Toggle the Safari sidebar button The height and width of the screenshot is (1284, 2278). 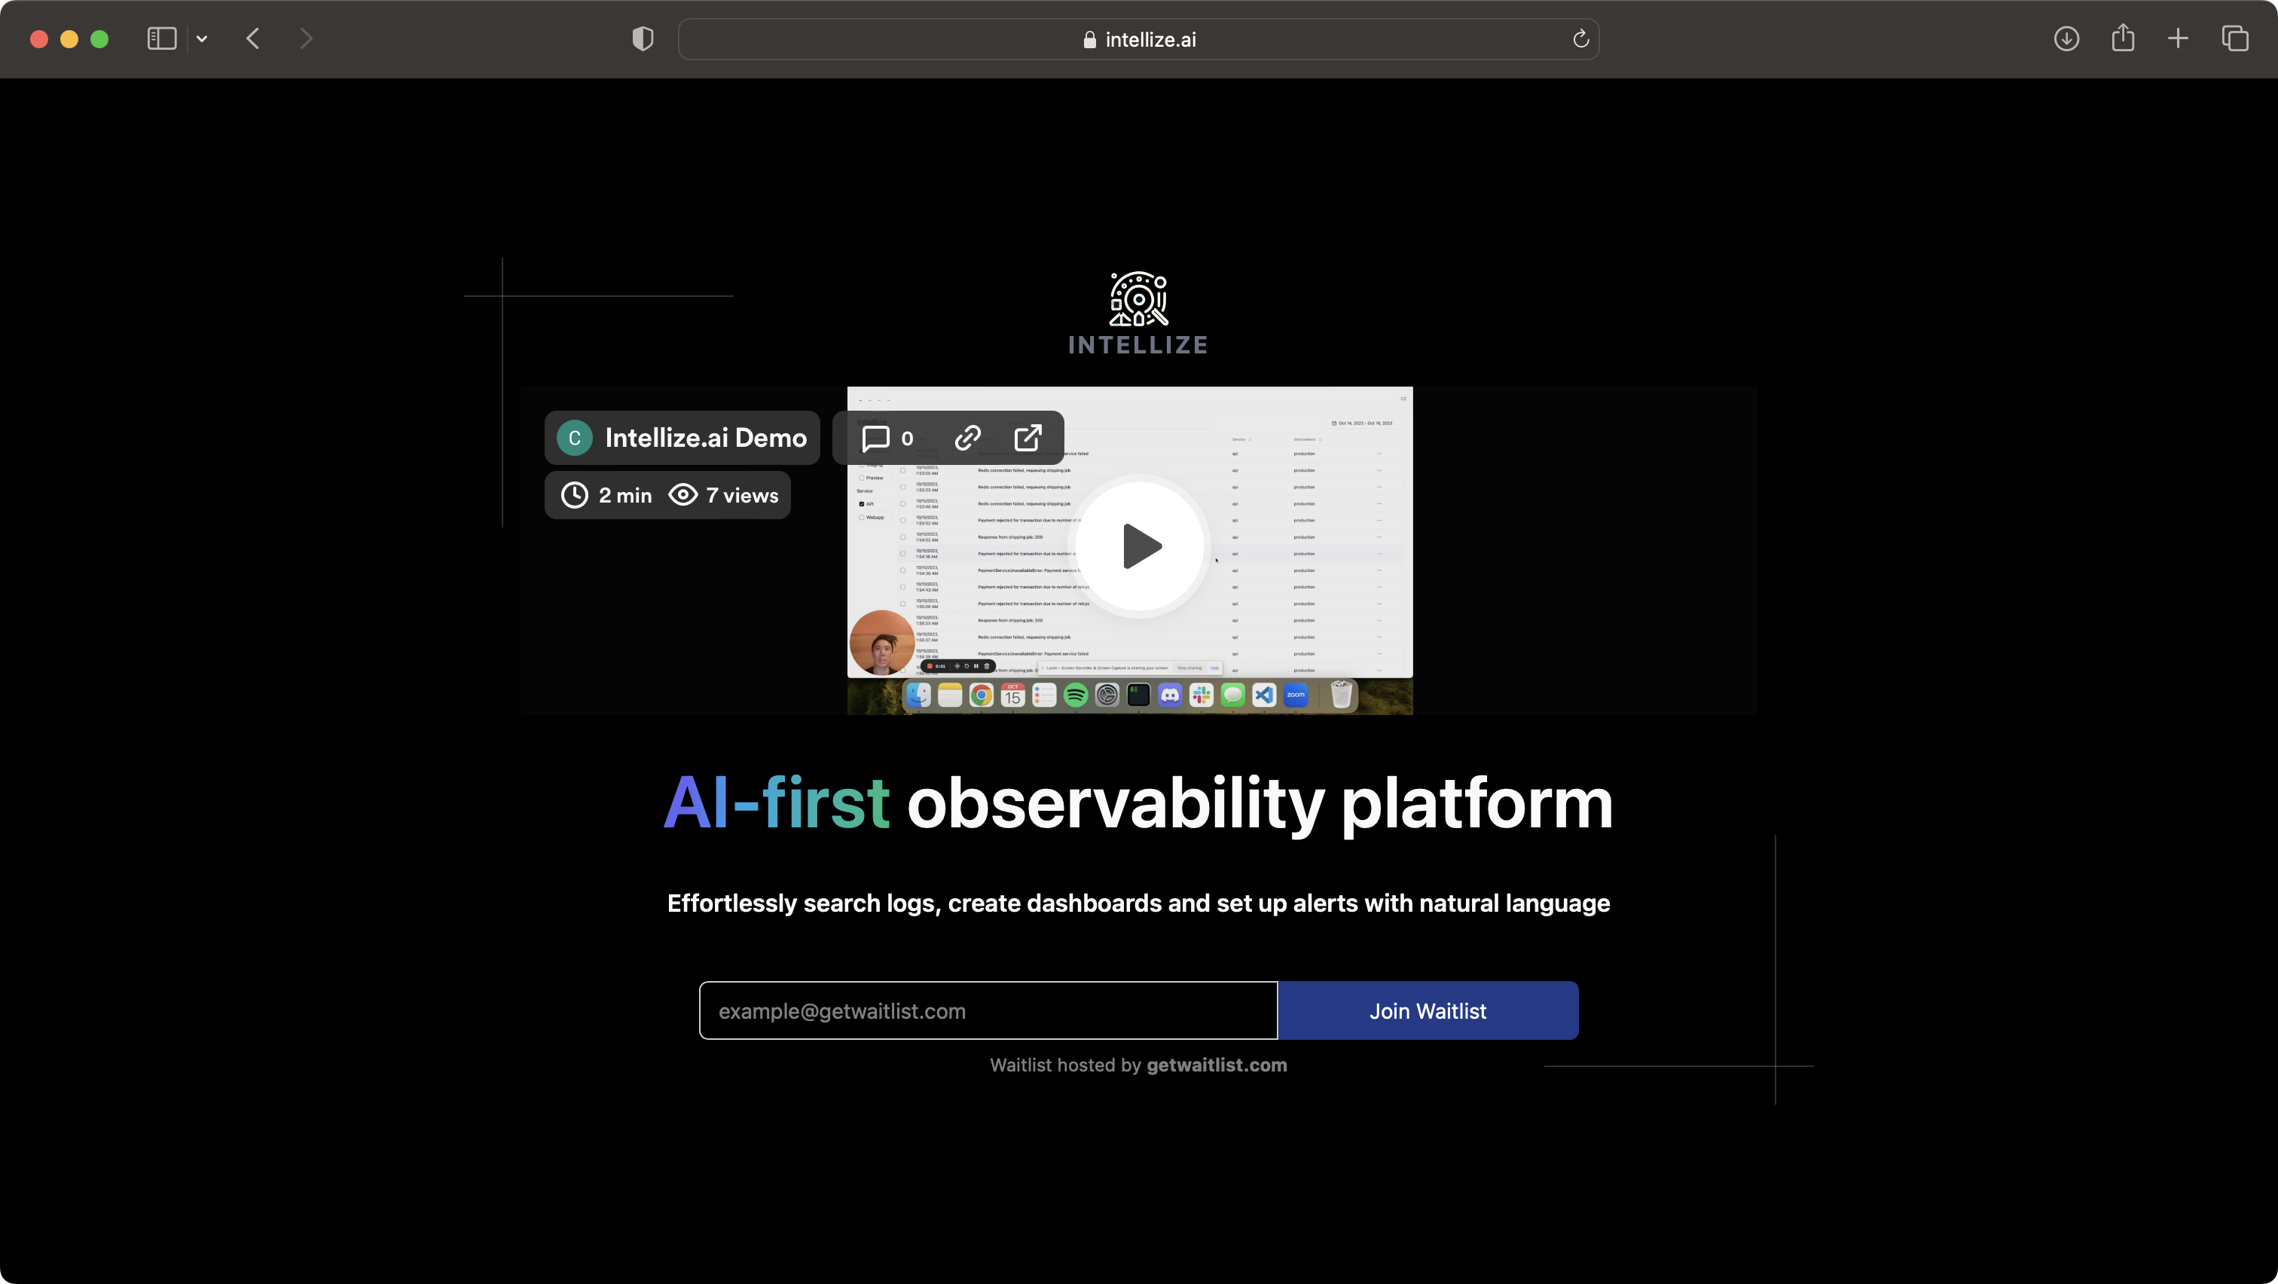(x=162, y=39)
